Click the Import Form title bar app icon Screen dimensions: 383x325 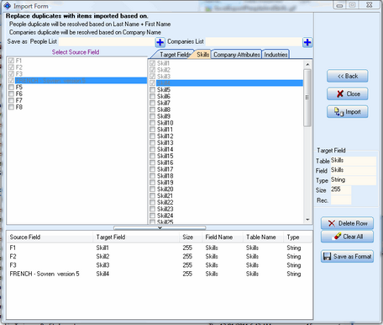click(x=8, y=6)
